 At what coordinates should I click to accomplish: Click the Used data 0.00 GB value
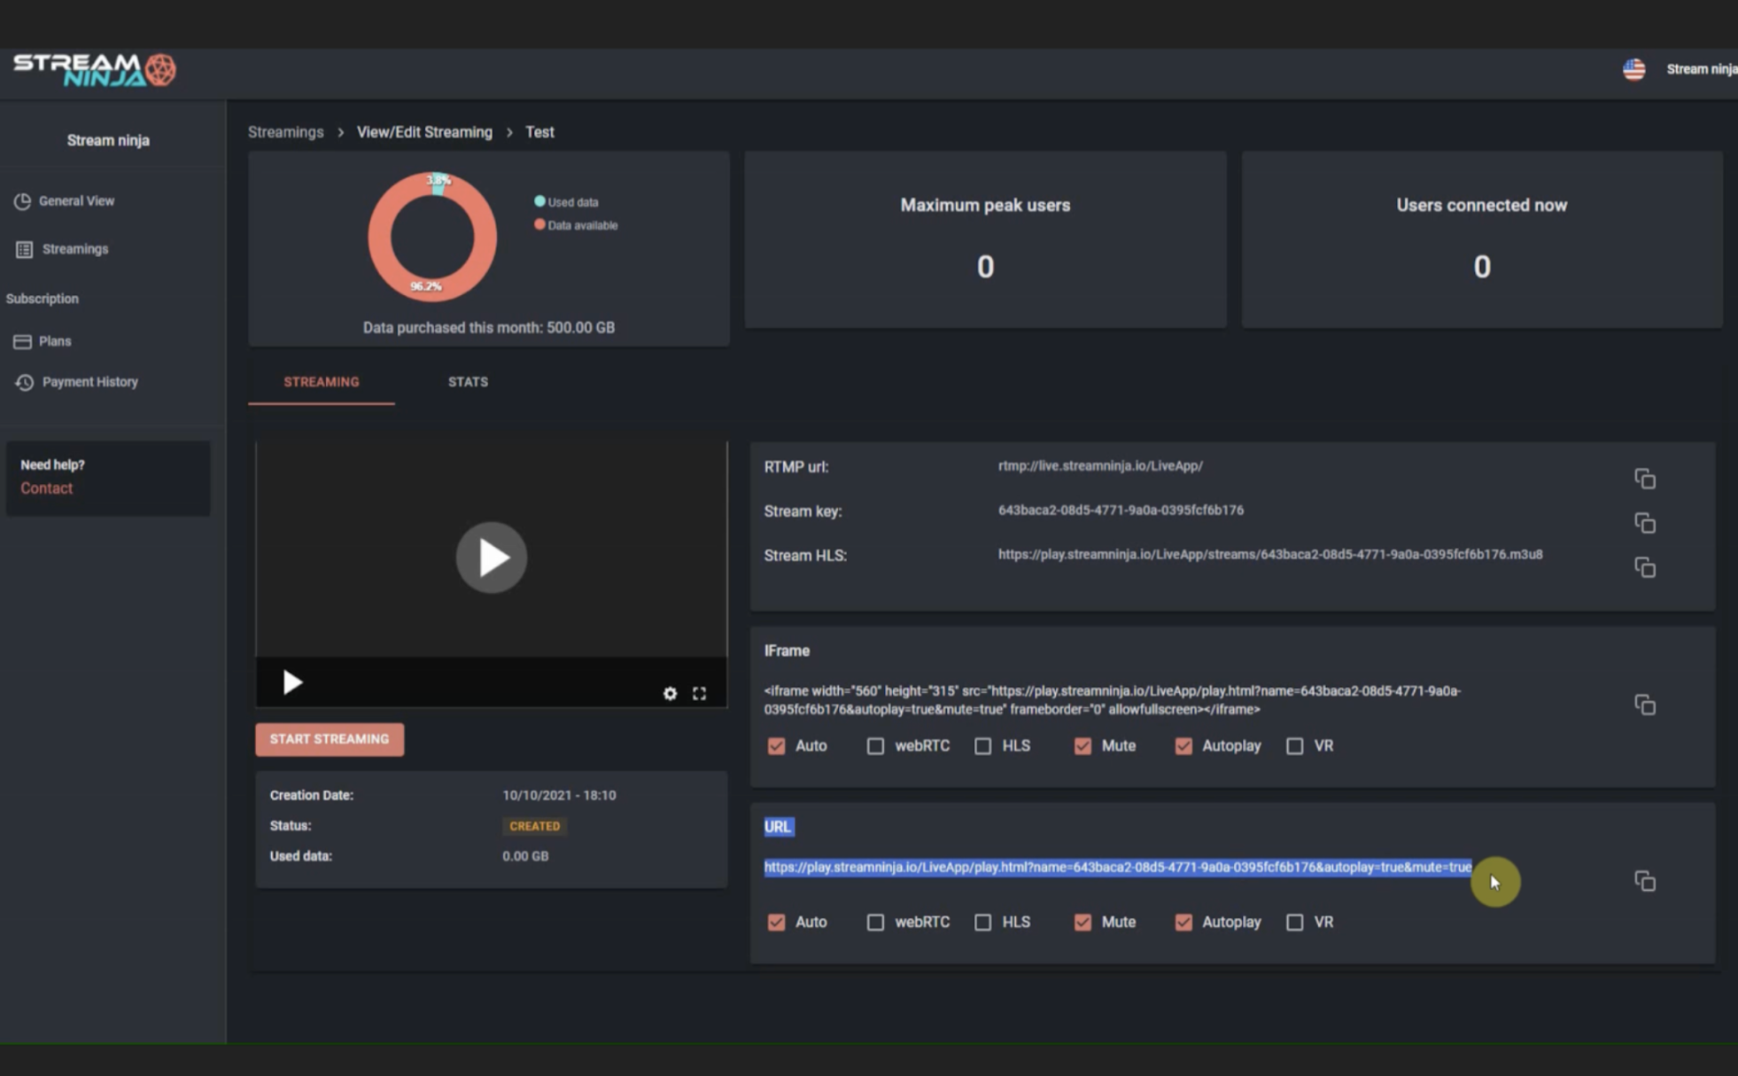pos(525,856)
